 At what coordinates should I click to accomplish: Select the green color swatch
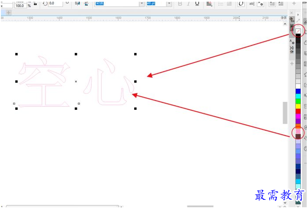coord(298,101)
